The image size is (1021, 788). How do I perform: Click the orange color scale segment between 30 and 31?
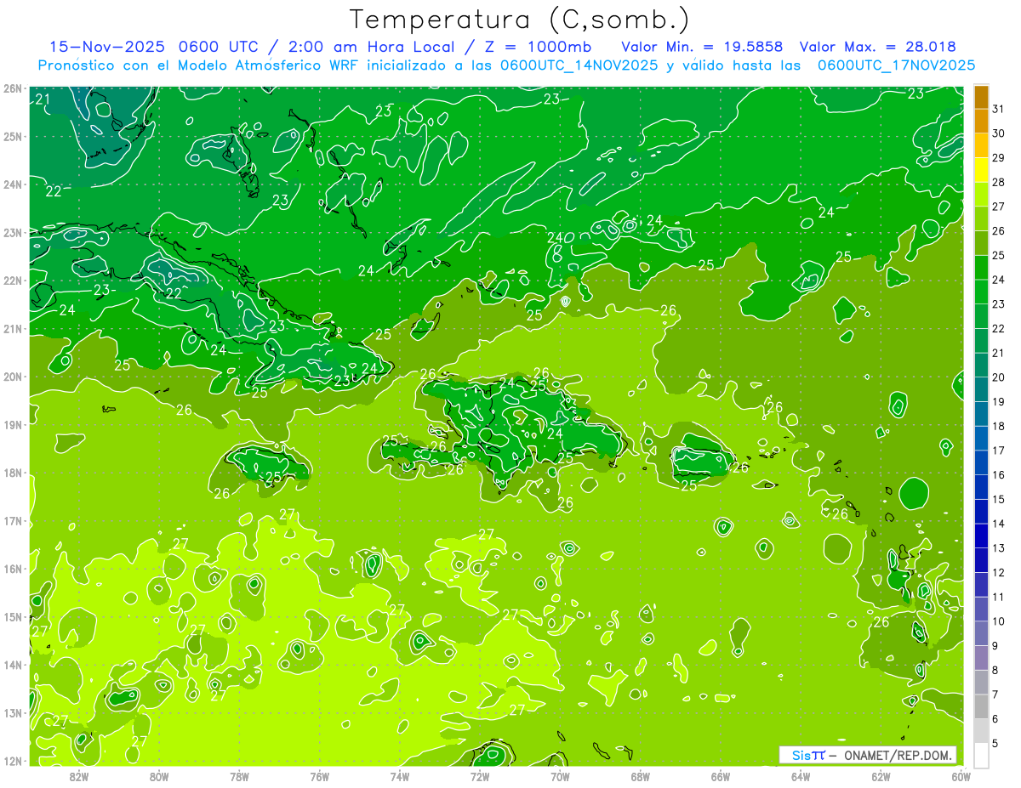click(981, 122)
